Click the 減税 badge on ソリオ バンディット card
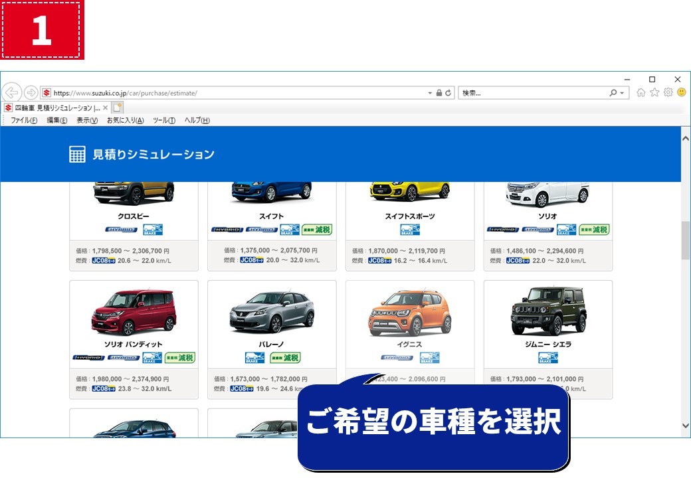Viewport: 691px width, 478px height. (x=180, y=358)
